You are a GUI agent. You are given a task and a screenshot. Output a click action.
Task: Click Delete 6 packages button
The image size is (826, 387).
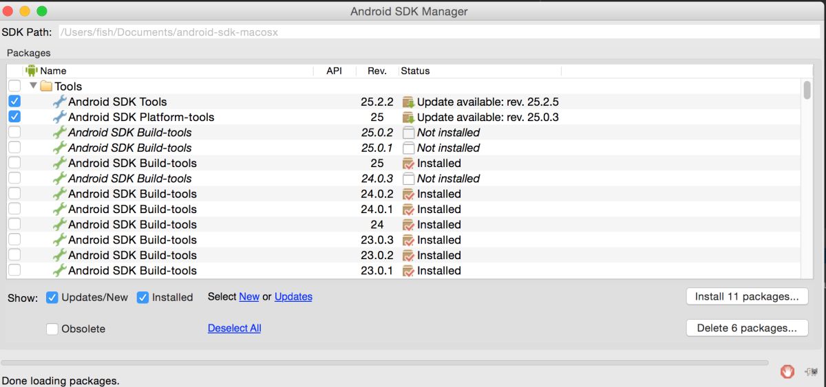coord(747,328)
